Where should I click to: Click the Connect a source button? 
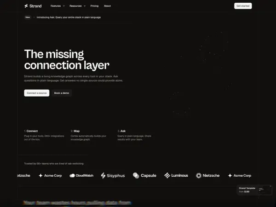(37, 93)
